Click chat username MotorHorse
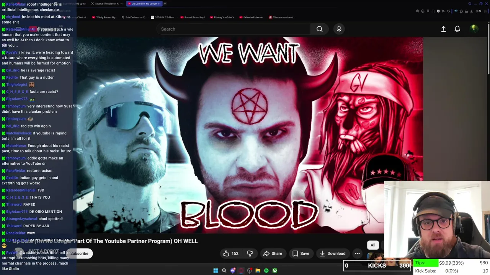The image size is (490, 275). tap(16, 146)
